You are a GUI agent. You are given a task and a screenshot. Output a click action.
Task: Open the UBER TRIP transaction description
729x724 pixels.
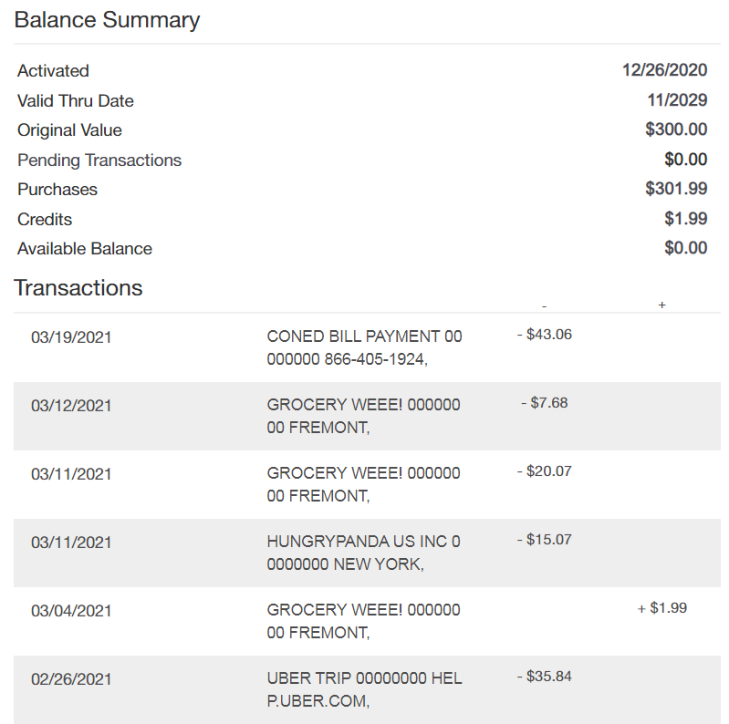pyautogui.click(x=364, y=689)
